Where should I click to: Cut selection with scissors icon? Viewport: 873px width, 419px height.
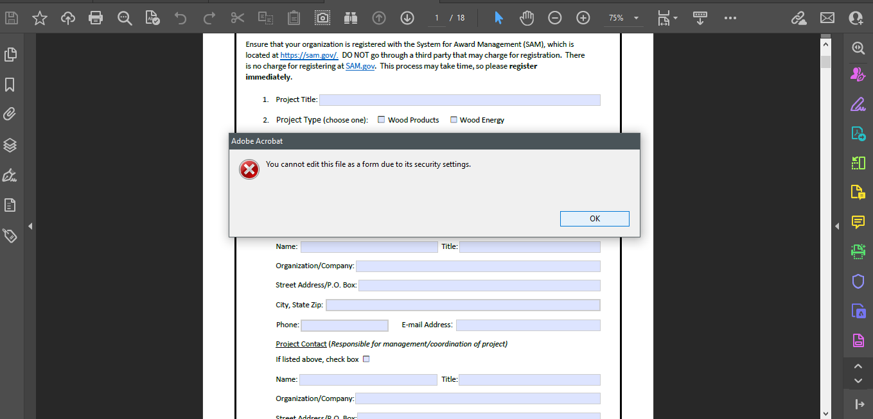238,18
